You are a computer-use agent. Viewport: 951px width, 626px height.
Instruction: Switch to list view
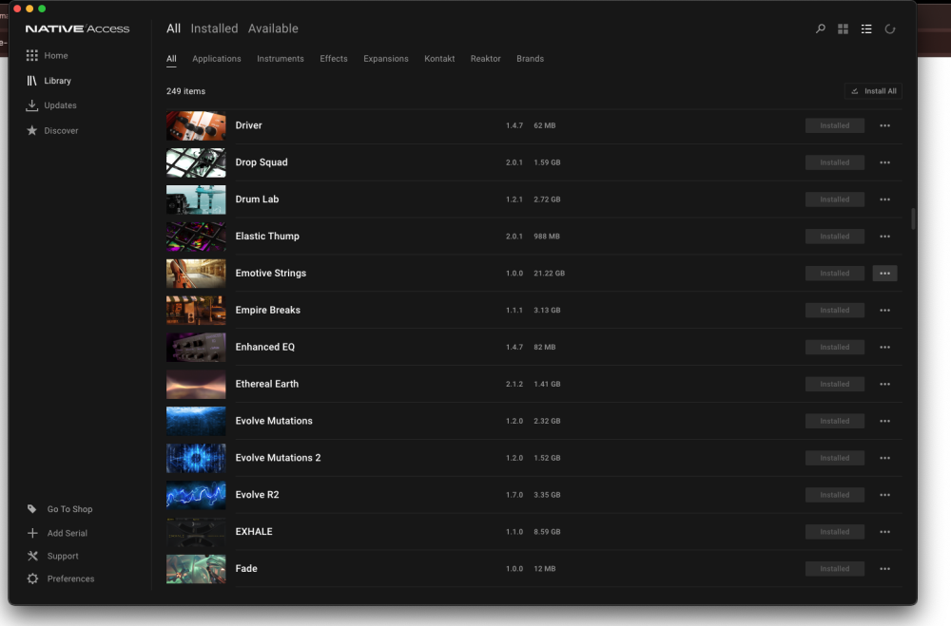[x=866, y=28]
